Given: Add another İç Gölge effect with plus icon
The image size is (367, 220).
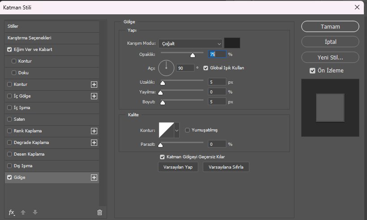Looking at the screenshot, I should coord(94,96).
